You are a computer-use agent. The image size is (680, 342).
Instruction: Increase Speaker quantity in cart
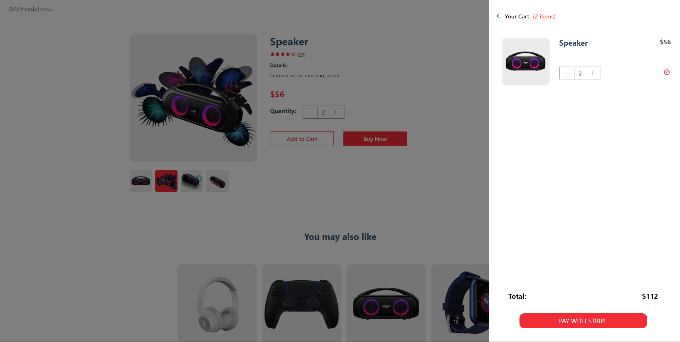click(x=593, y=73)
